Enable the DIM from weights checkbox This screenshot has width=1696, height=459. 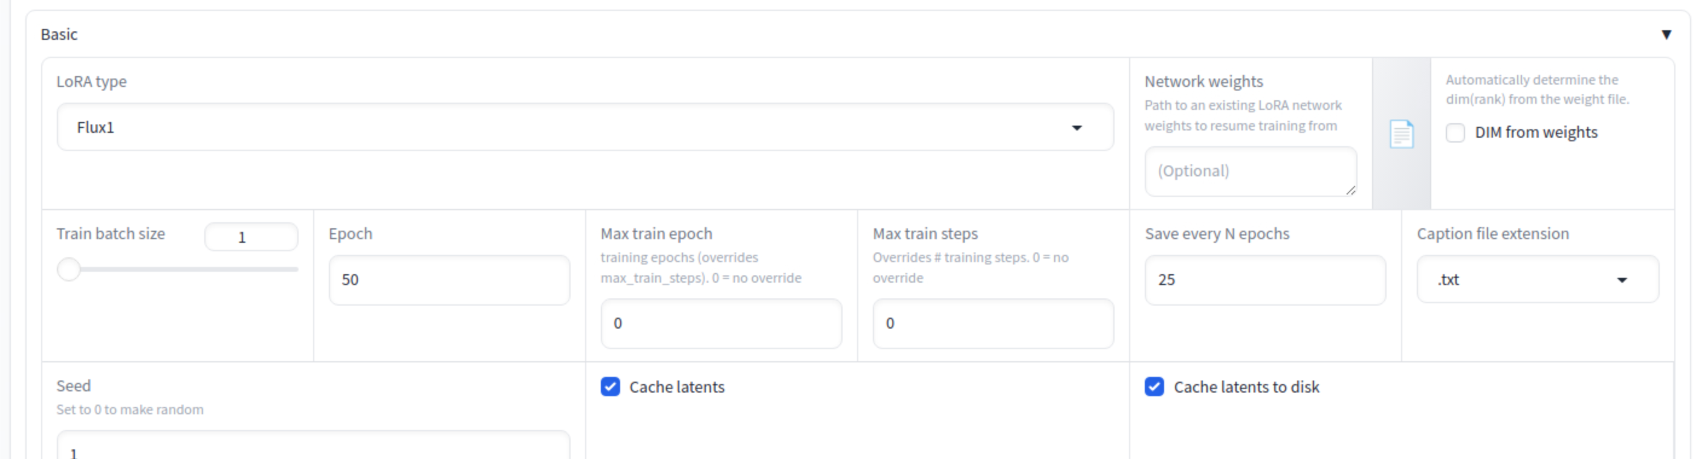[x=1455, y=133]
